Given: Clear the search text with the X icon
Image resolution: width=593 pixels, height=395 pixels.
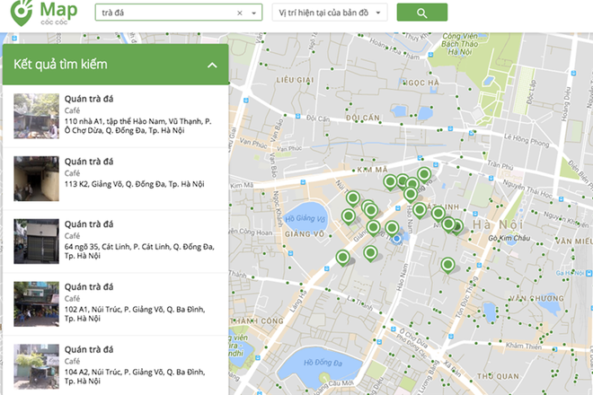Looking at the screenshot, I should [x=240, y=13].
